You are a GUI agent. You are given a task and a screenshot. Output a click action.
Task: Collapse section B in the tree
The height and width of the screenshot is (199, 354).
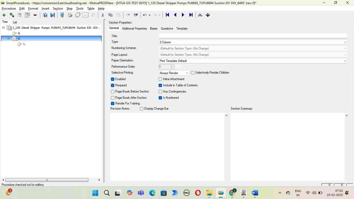tap(9, 39)
